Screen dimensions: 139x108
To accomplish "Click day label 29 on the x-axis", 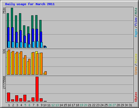I will click(122, 105).
